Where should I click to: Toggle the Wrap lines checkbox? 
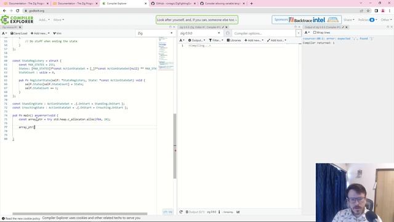(x=315, y=33)
